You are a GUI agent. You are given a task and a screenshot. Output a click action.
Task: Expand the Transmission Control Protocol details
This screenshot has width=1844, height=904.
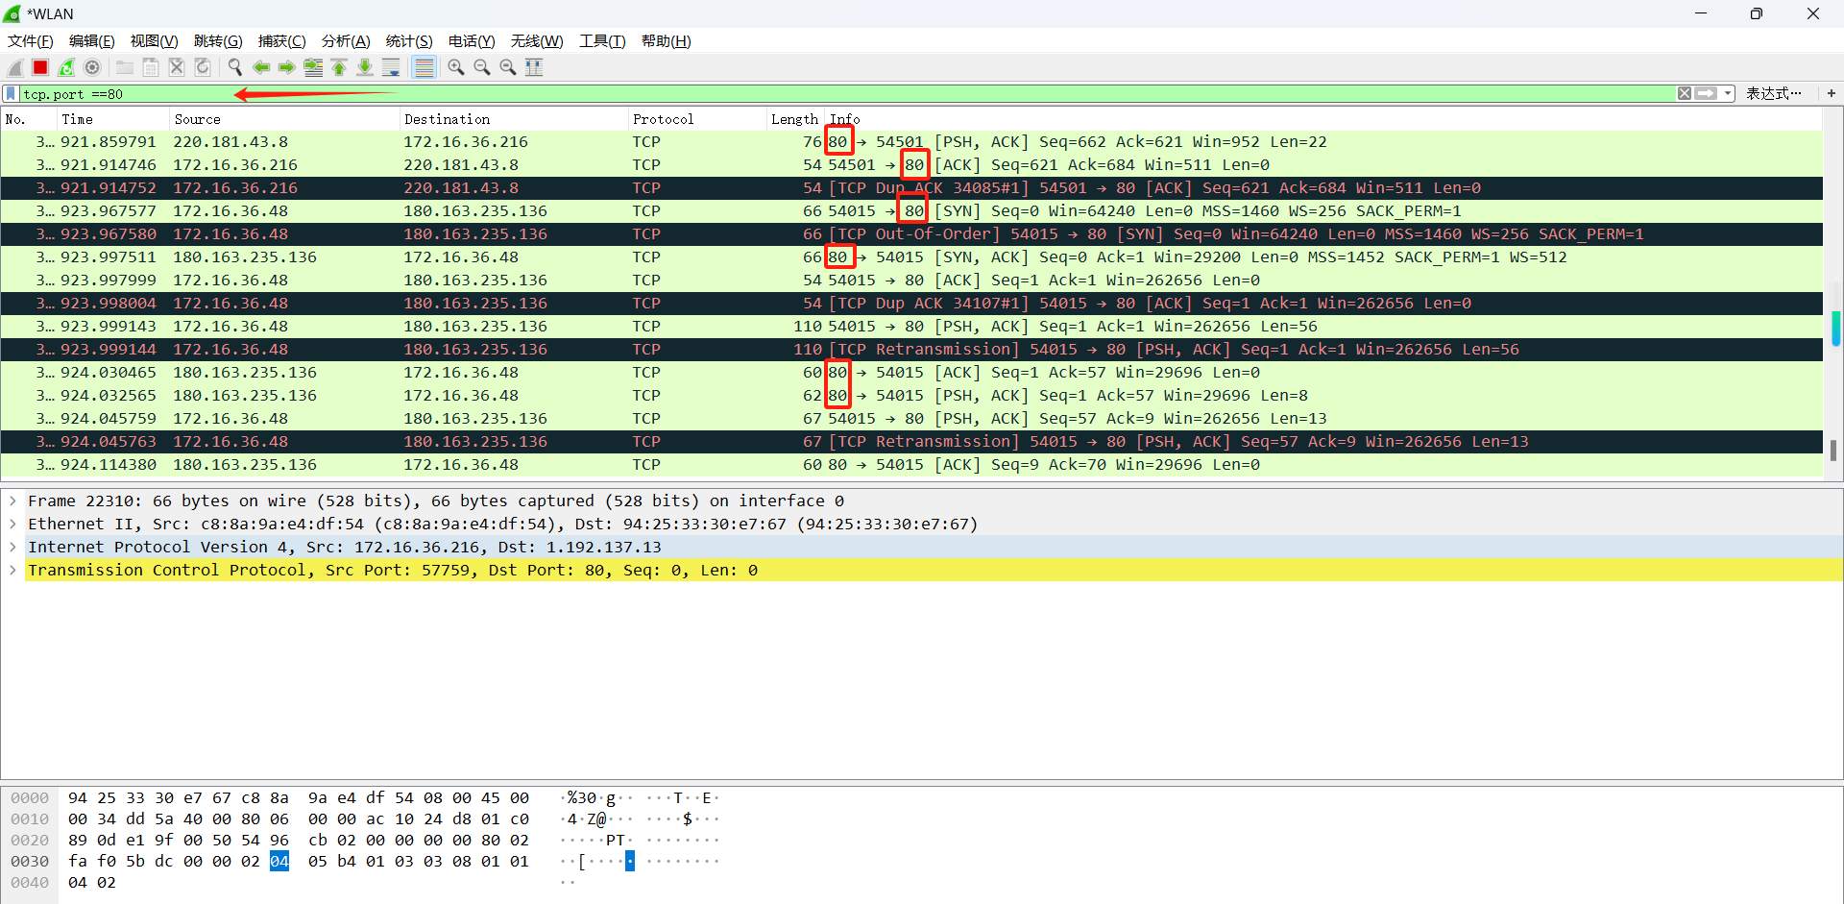tap(12, 570)
